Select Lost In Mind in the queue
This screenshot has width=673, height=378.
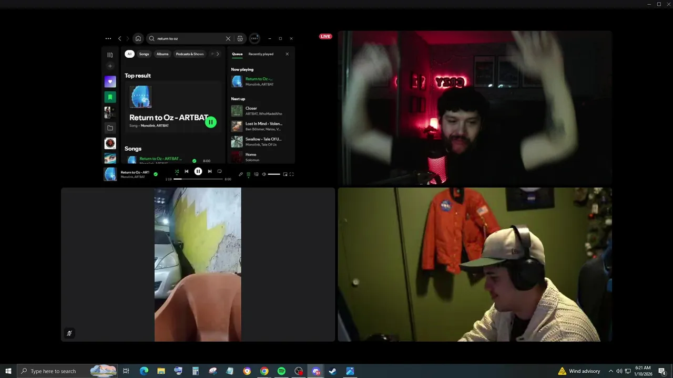click(x=260, y=126)
